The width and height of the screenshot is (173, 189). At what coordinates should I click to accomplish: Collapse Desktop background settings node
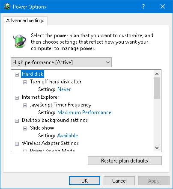click(x=17, y=121)
